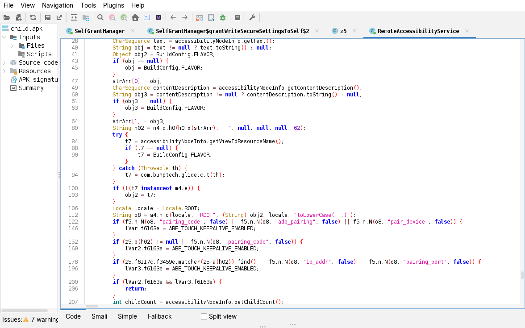Open the Navigation menu
525x328 pixels.
58,5
